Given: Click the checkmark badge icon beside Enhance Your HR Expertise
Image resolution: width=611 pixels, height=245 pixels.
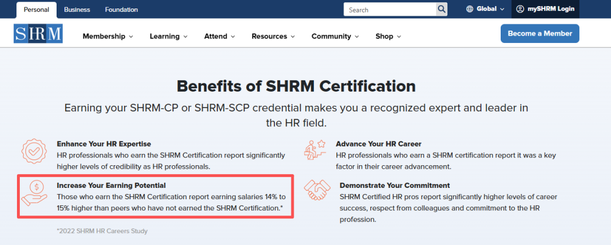Looking at the screenshot, I should 34,151.
